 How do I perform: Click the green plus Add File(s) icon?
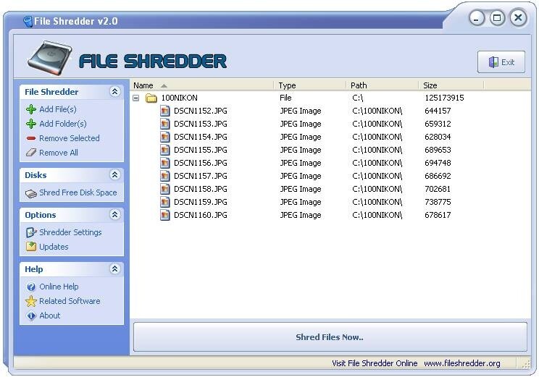click(31, 109)
